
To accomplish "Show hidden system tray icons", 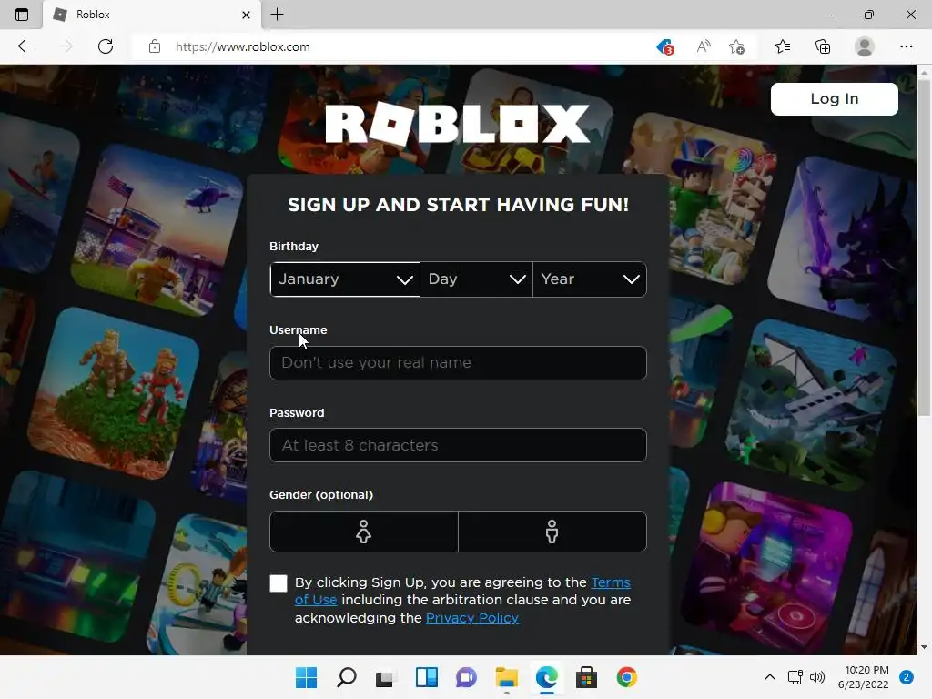I will [769, 677].
